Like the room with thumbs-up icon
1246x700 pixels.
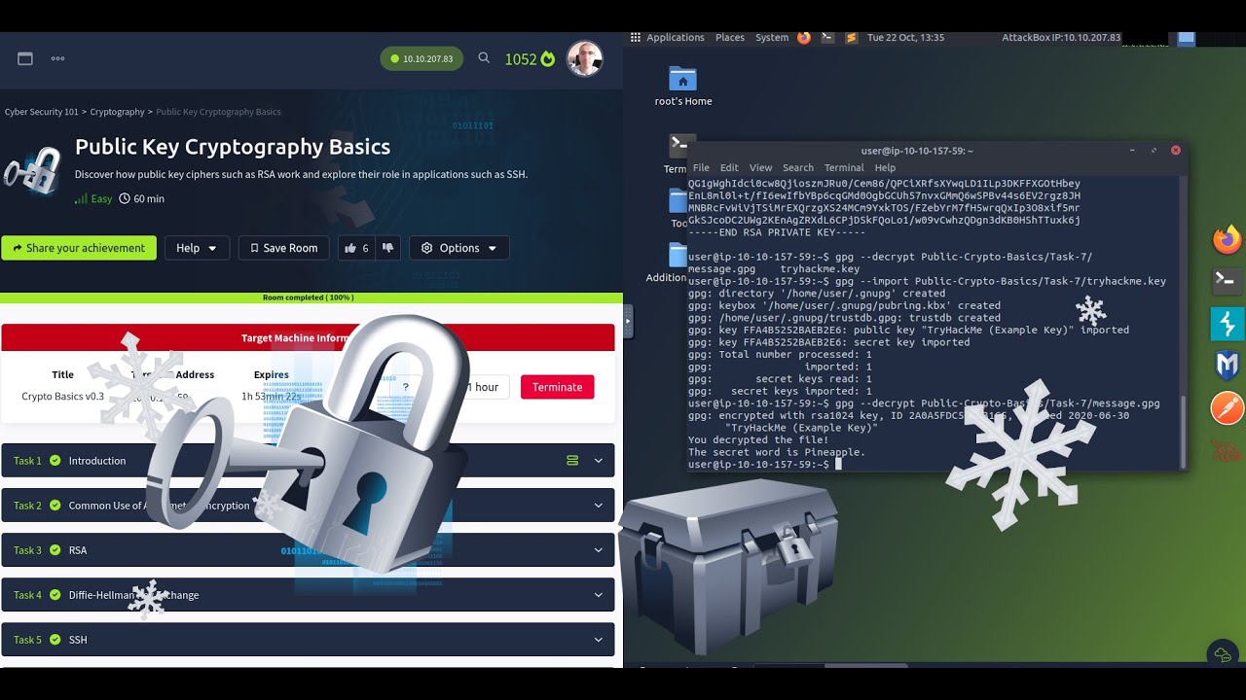(350, 248)
